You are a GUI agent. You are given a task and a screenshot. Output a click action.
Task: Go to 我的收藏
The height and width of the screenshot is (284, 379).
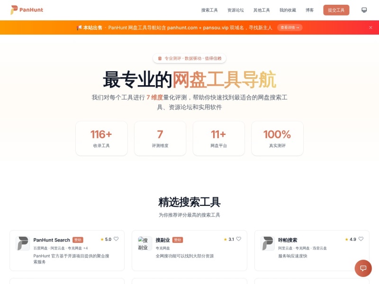(x=288, y=10)
